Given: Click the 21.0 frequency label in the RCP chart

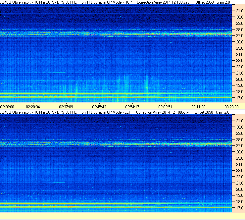Looking at the screenshot, I should point(240,73).
